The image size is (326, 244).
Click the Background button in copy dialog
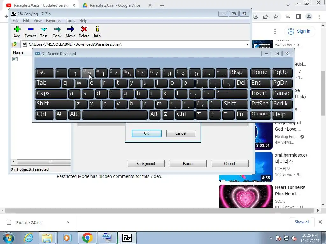pos(146,164)
